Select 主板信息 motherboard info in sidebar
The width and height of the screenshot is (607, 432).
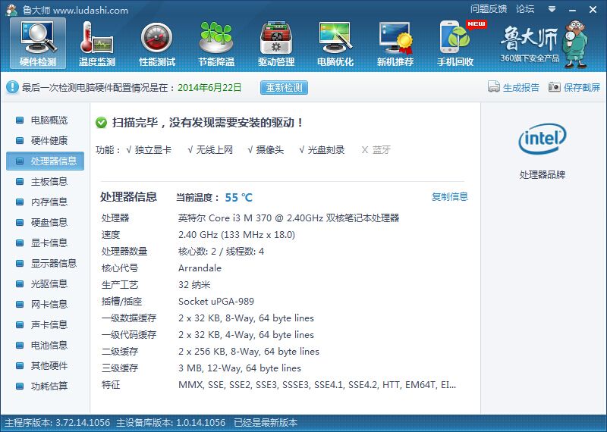tap(49, 182)
